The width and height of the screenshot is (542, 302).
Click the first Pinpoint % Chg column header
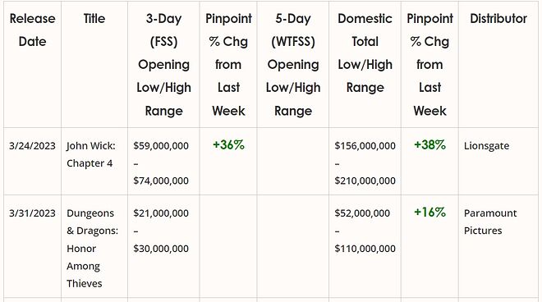click(228, 65)
